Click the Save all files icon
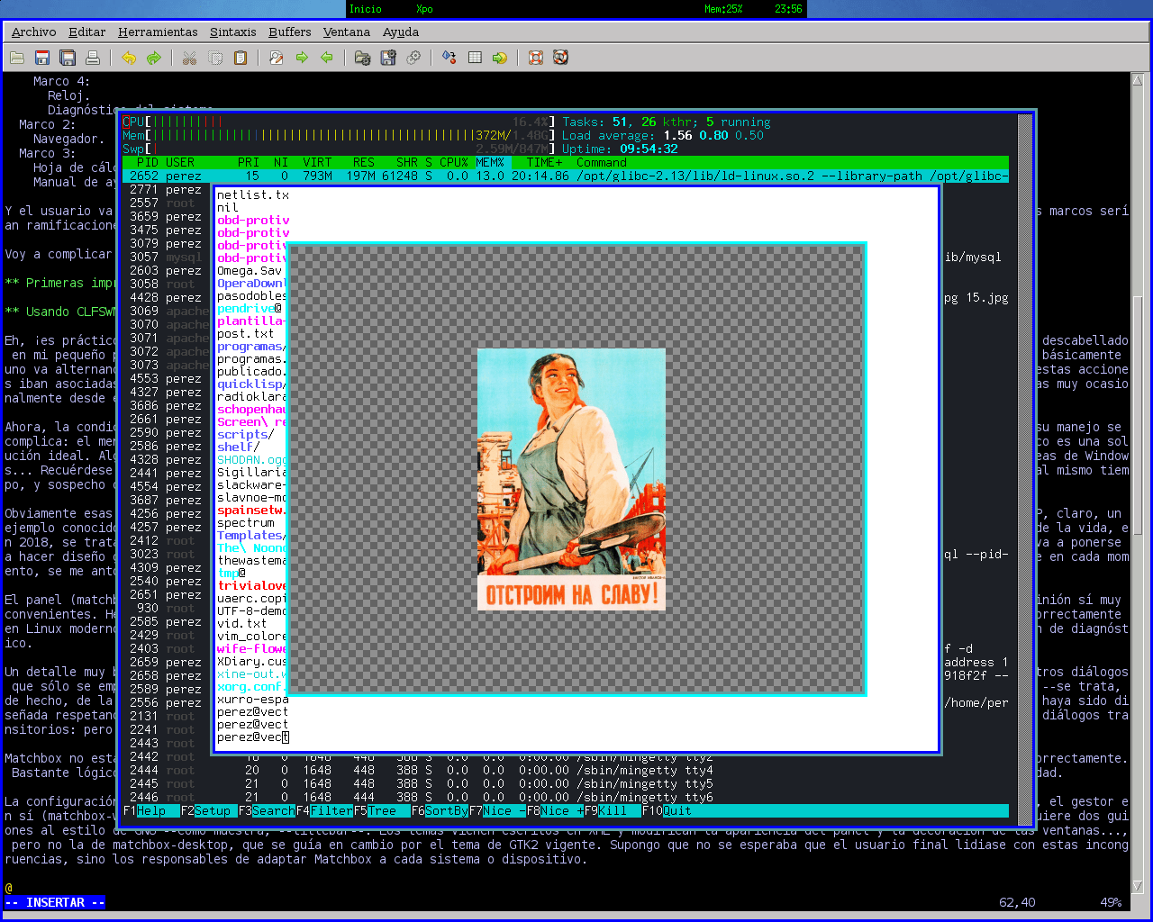Viewport: 1153px width, 922px height. tap(68, 58)
